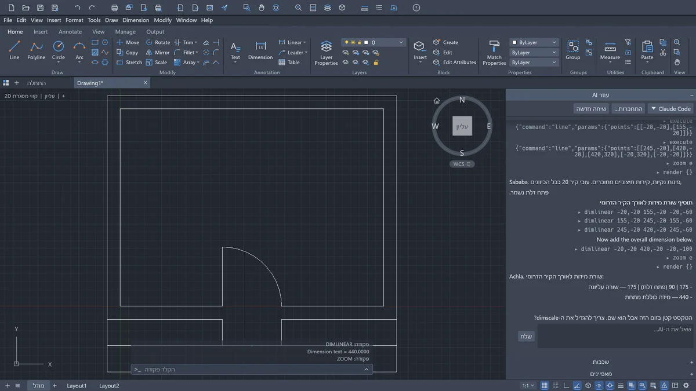
Task: Open the Dimension menu
Action: [x=136, y=20]
